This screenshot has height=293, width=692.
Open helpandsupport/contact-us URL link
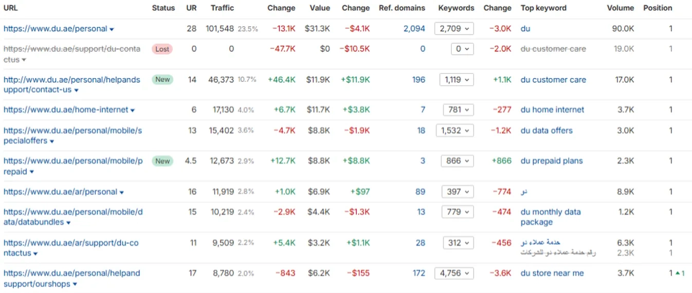coord(71,85)
